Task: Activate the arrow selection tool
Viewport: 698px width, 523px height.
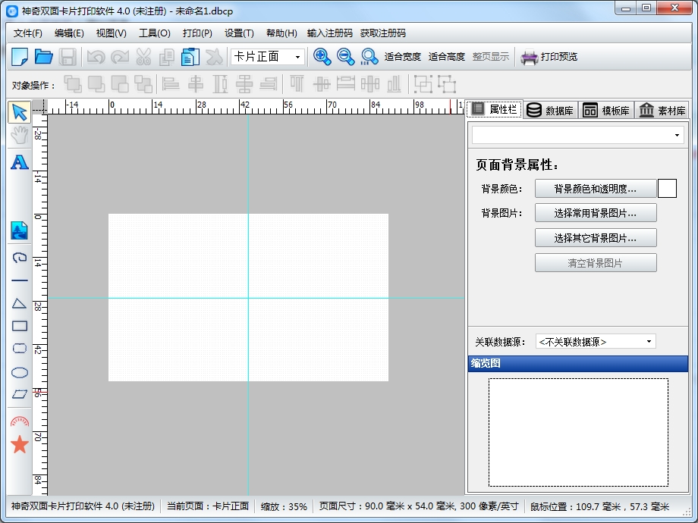Action: pos(20,113)
